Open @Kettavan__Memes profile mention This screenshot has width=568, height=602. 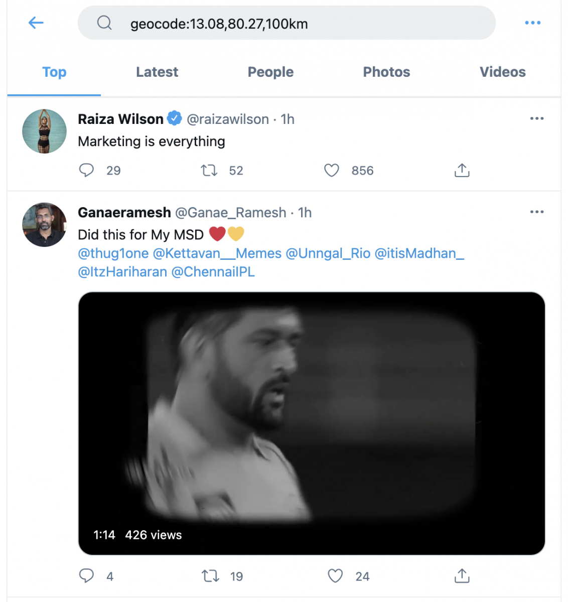coord(217,253)
